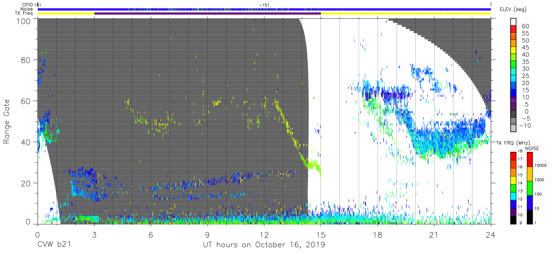Click the '-151' CPID value text

pyautogui.click(x=264, y=4)
